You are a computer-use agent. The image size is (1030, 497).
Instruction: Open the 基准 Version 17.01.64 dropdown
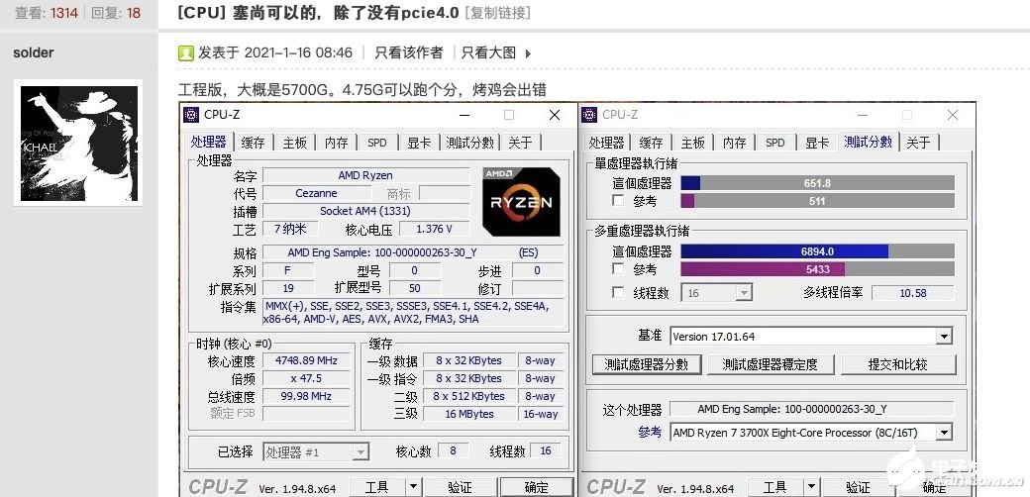(x=811, y=337)
